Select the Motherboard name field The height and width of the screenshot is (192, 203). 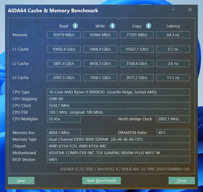click(x=118, y=153)
